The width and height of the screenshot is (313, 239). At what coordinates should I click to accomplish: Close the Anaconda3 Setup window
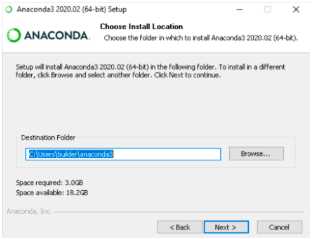[x=296, y=10]
